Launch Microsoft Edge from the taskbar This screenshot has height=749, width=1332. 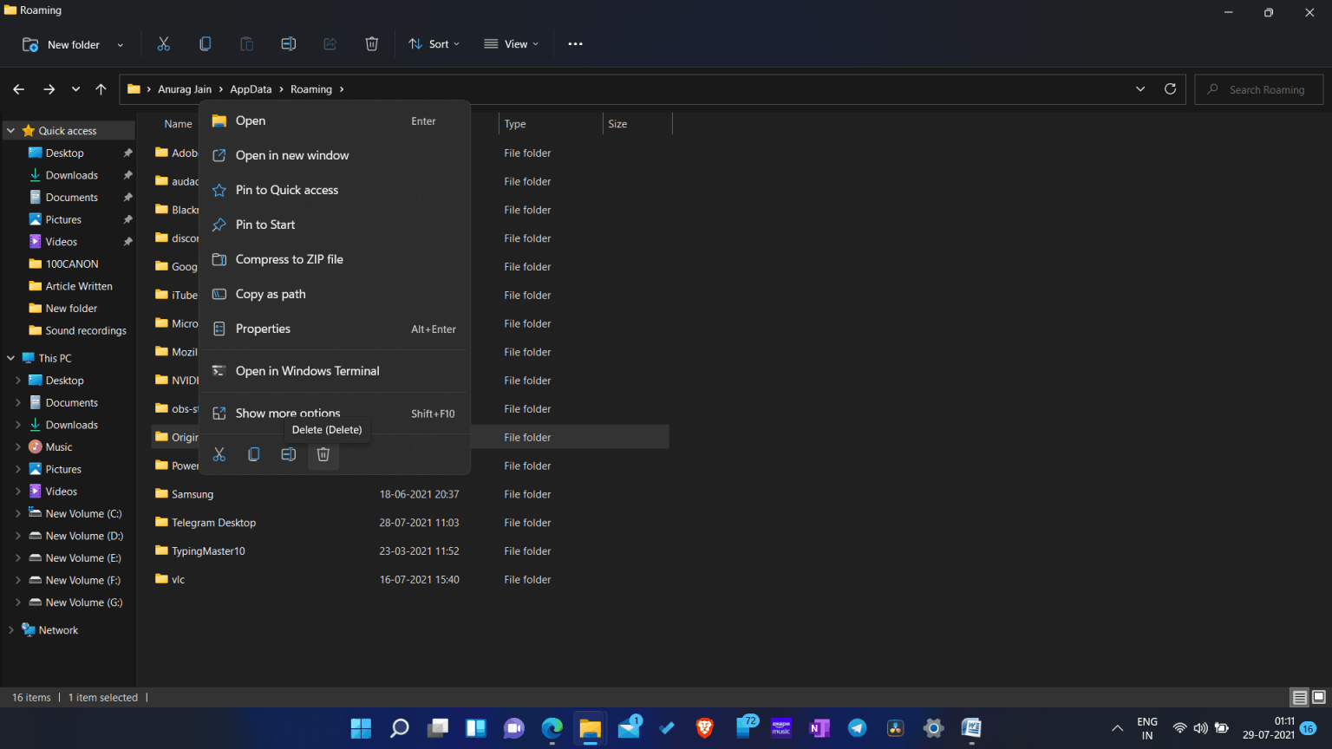(x=552, y=728)
